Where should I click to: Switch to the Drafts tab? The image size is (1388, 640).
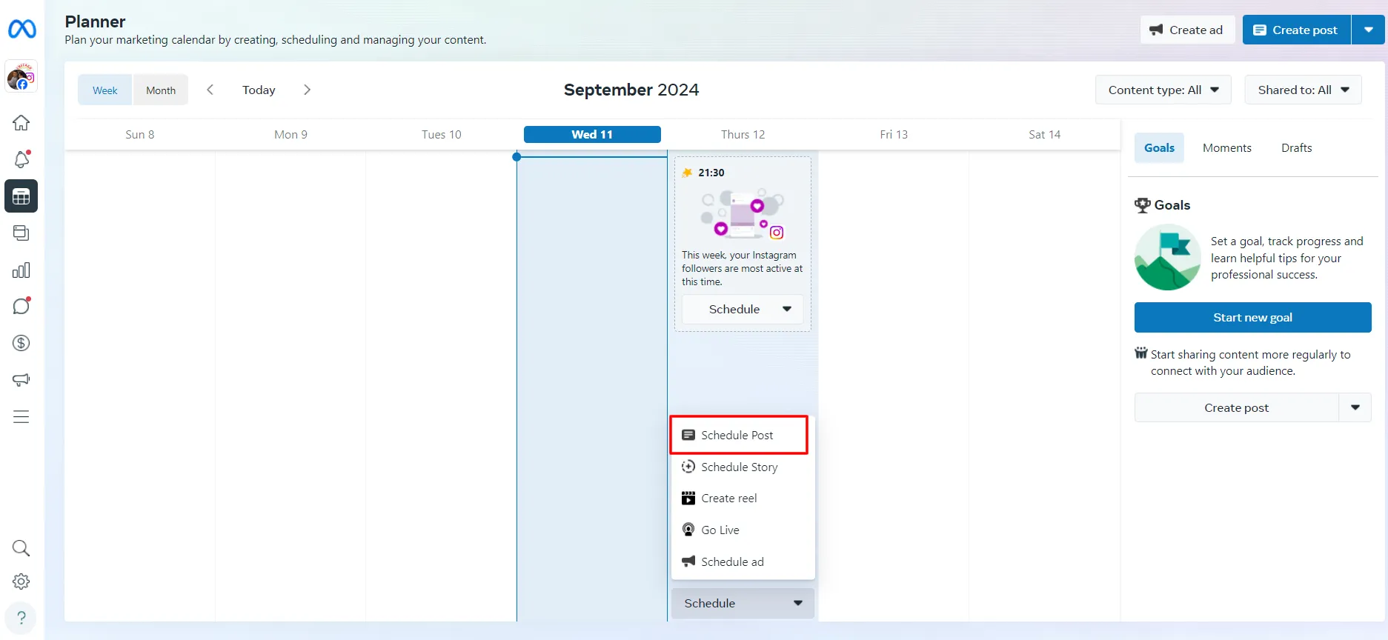tap(1297, 147)
